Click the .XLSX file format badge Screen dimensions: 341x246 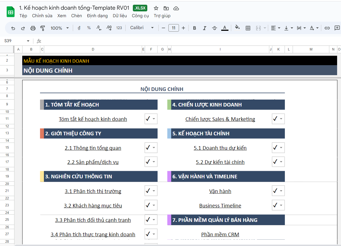[x=140, y=8]
